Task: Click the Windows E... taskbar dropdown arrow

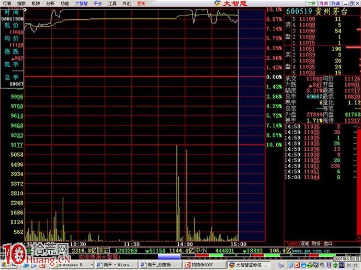Action: click(x=92, y=265)
